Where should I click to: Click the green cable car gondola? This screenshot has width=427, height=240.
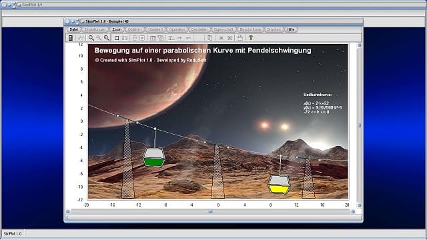pyautogui.click(x=154, y=157)
